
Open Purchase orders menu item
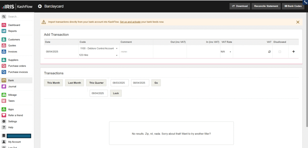click(17, 66)
